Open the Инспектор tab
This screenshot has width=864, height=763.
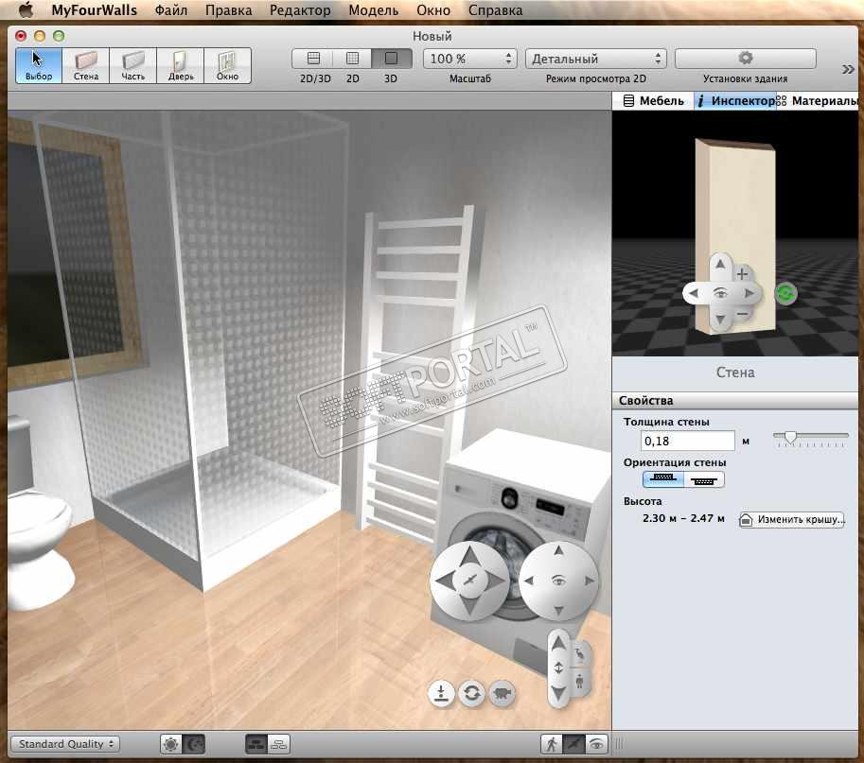[735, 101]
